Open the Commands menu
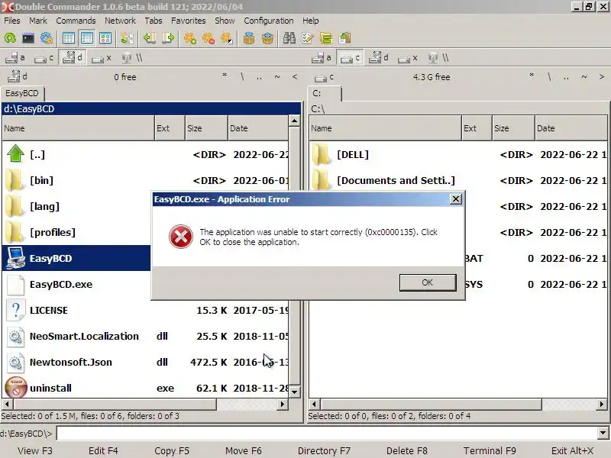The image size is (611, 458). pos(76,21)
